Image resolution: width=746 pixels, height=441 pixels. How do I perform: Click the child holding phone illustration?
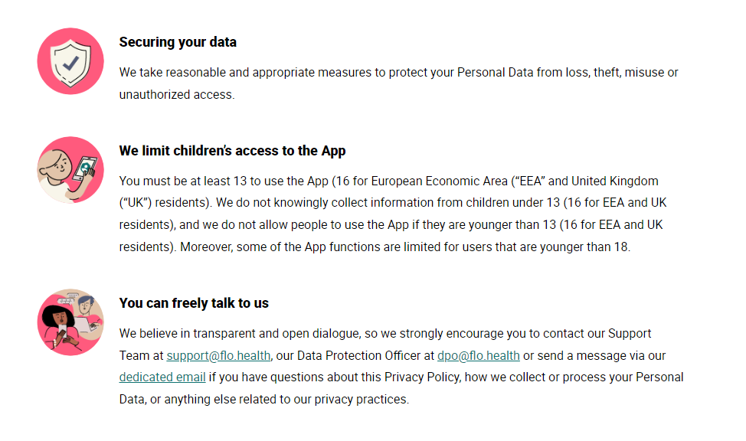click(70, 170)
